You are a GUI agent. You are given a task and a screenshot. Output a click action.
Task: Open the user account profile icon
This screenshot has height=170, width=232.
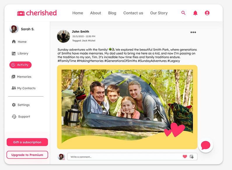coord(207,13)
